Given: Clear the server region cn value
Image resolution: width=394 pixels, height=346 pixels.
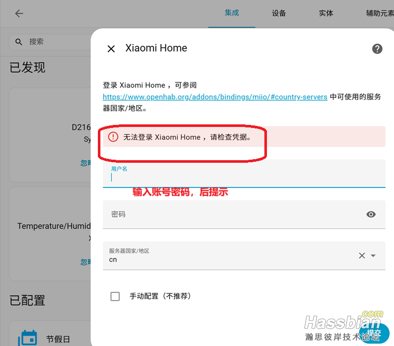Looking at the screenshot, I should pos(362,255).
